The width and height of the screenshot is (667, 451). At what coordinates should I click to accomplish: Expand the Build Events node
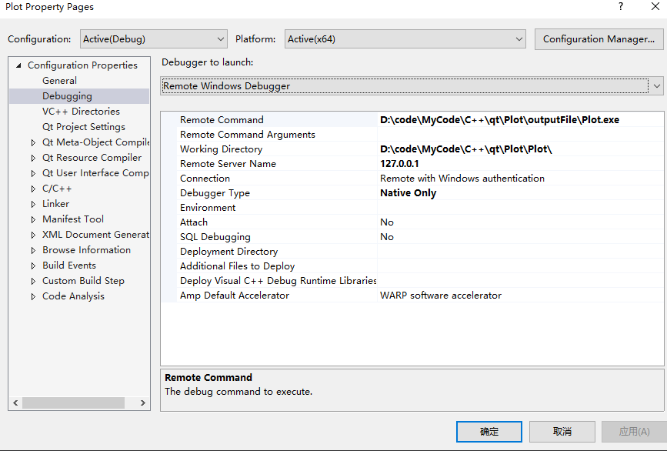point(33,266)
